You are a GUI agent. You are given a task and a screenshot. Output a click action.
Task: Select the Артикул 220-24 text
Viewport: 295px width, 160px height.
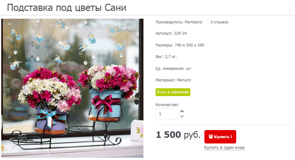pos(171,33)
